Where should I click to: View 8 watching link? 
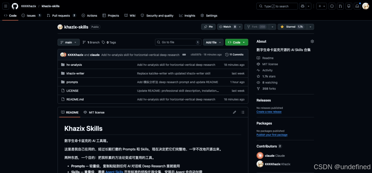coord(267,83)
